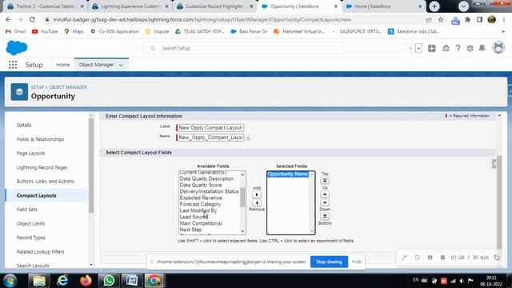Screen dimensions: 512x288
Task: Collapse the Compact Layout Information section arrow
Action: pyautogui.click(x=499, y=115)
